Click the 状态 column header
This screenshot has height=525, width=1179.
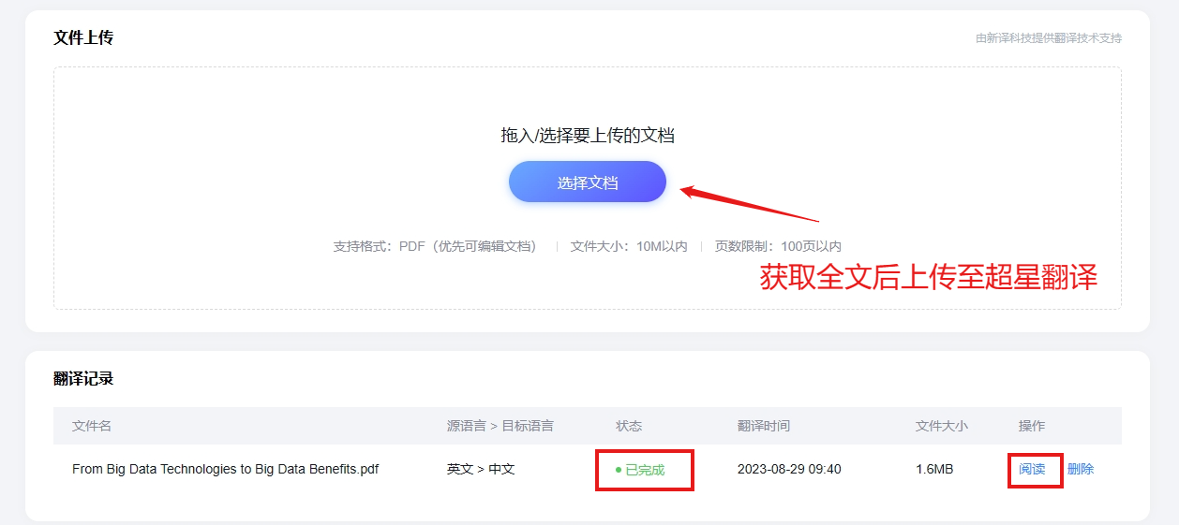point(629,426)
